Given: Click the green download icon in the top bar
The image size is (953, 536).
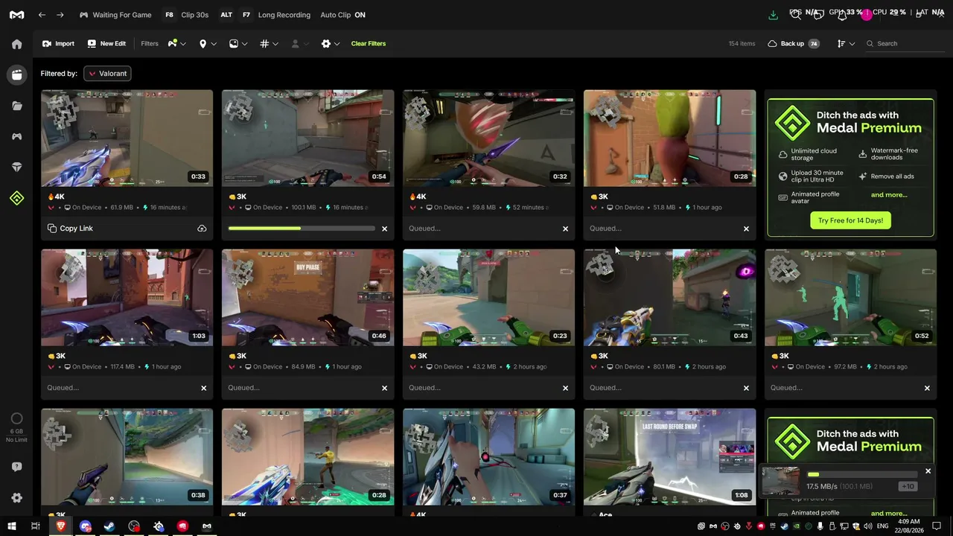Looking at the screenshot, I should 773,15.
